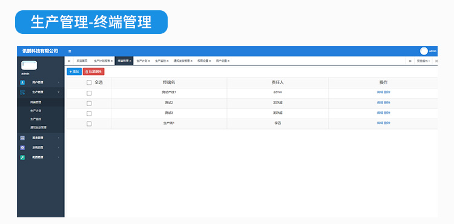Click 编辑 link for the admin row
The height and width of the screenshot is (224, 454).
(x=380, y=92)
